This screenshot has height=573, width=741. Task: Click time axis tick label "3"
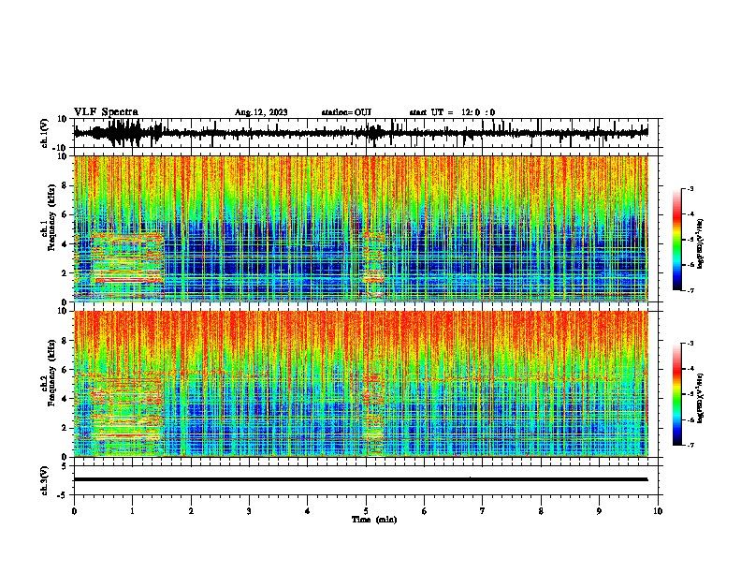tap(249, 511)
